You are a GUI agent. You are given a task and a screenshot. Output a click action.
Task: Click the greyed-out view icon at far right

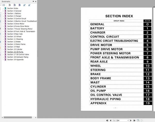[x=142, y=120]
